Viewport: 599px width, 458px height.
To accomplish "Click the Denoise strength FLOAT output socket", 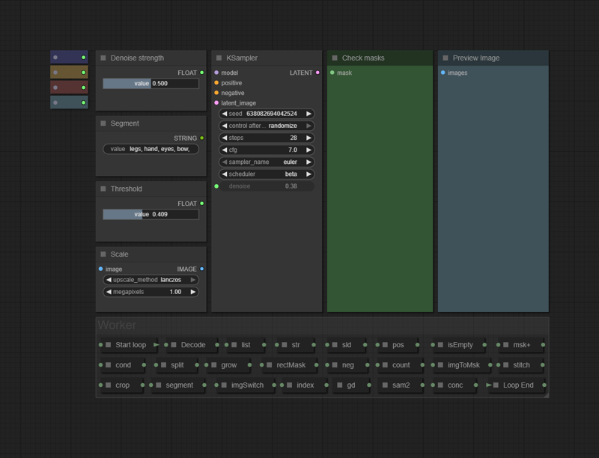I will pyautogui.click(x=201, y=73).
